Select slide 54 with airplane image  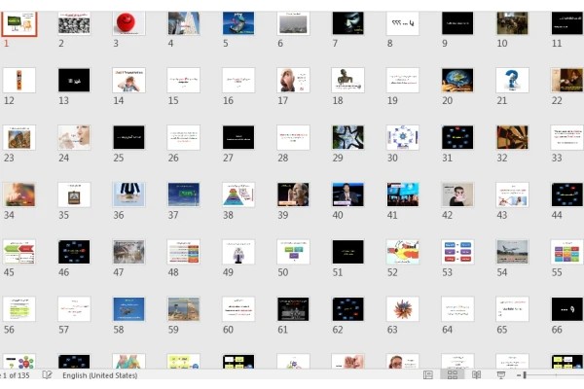coord(512,252)
